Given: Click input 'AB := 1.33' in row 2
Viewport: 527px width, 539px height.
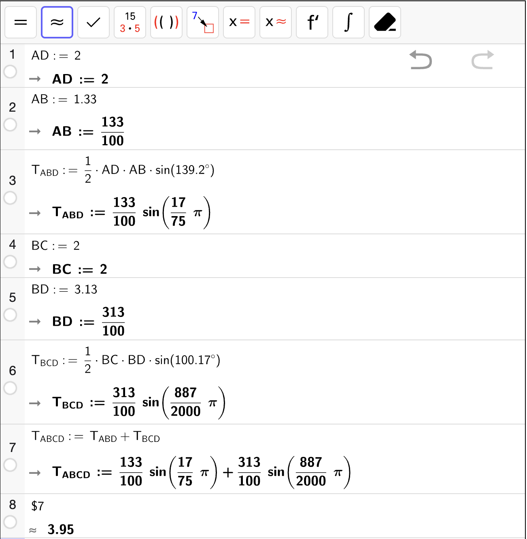Looking at the screenshot, I should click(x=64, y=99).
